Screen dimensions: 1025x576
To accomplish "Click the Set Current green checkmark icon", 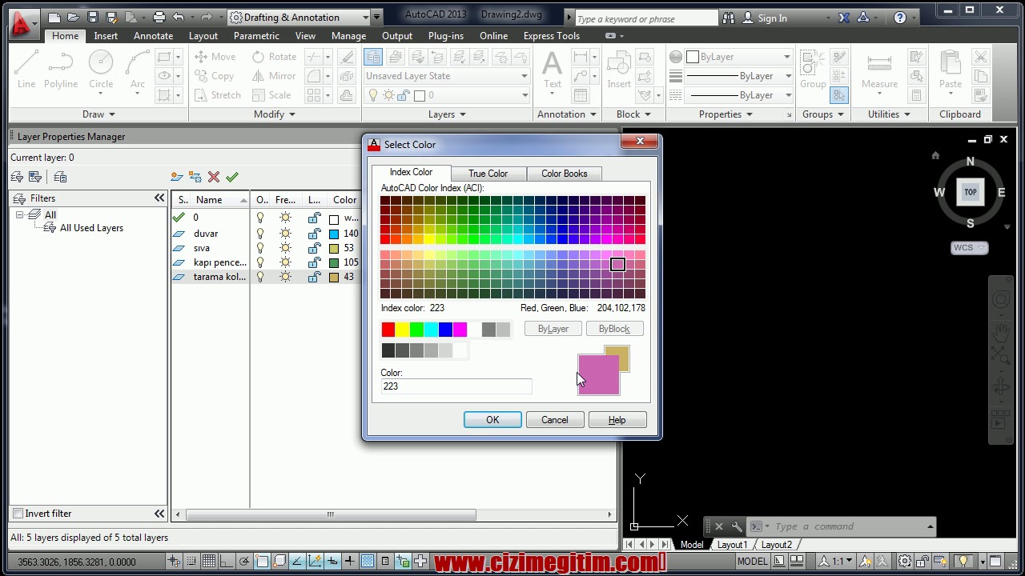I will click(x=232, y=177).
